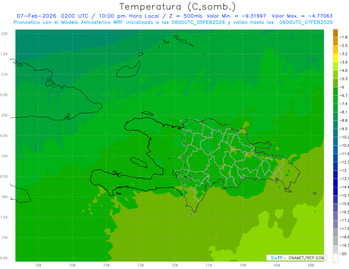Click the "71W" longitude label
This screenshot has width=349, height=269.
coord(209,265)
